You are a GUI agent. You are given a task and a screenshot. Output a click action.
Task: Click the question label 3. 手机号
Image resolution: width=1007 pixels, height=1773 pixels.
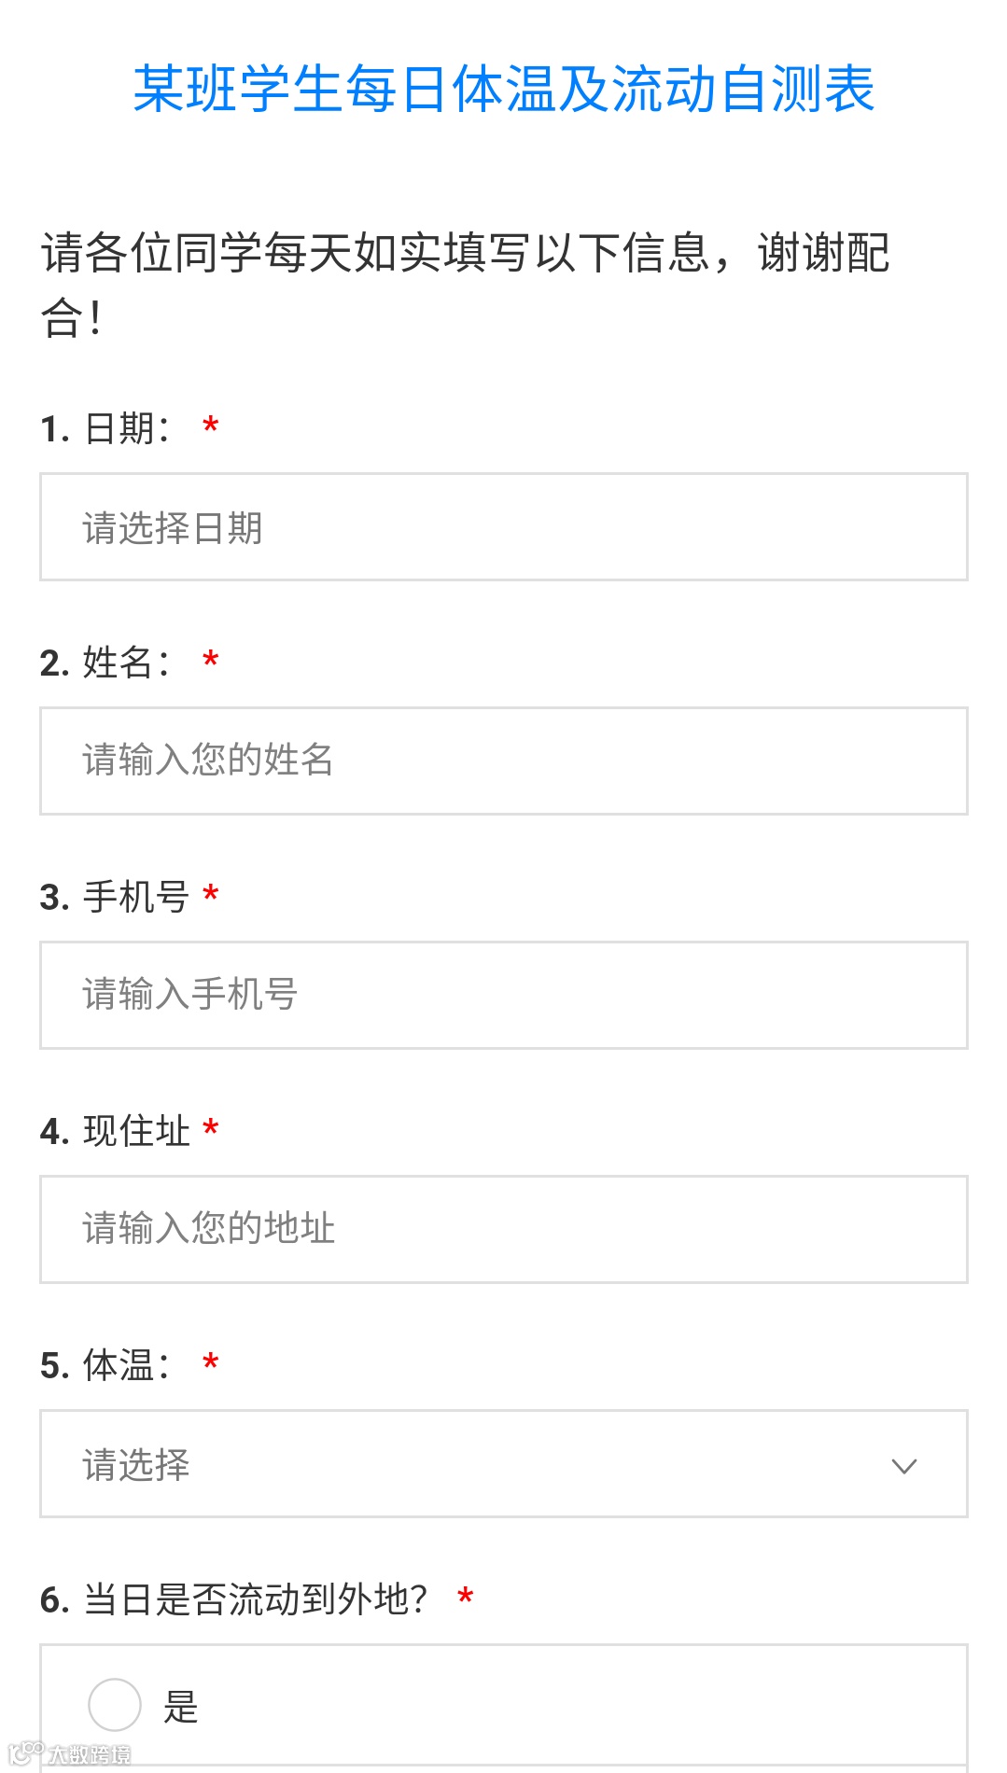(115, 898)
